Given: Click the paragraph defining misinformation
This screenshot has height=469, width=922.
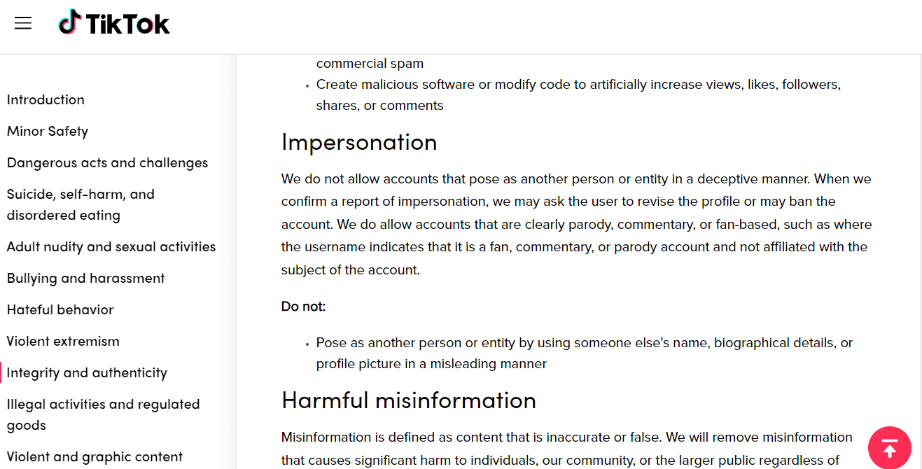Looking at the screenshot, I should click(567, 449).
